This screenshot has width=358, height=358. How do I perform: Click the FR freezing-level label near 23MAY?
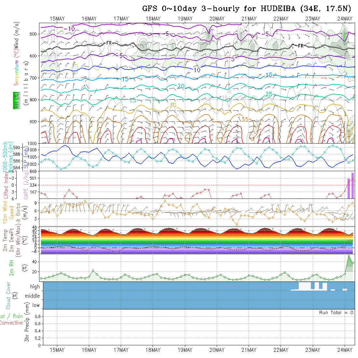click(x=301, y=46)
